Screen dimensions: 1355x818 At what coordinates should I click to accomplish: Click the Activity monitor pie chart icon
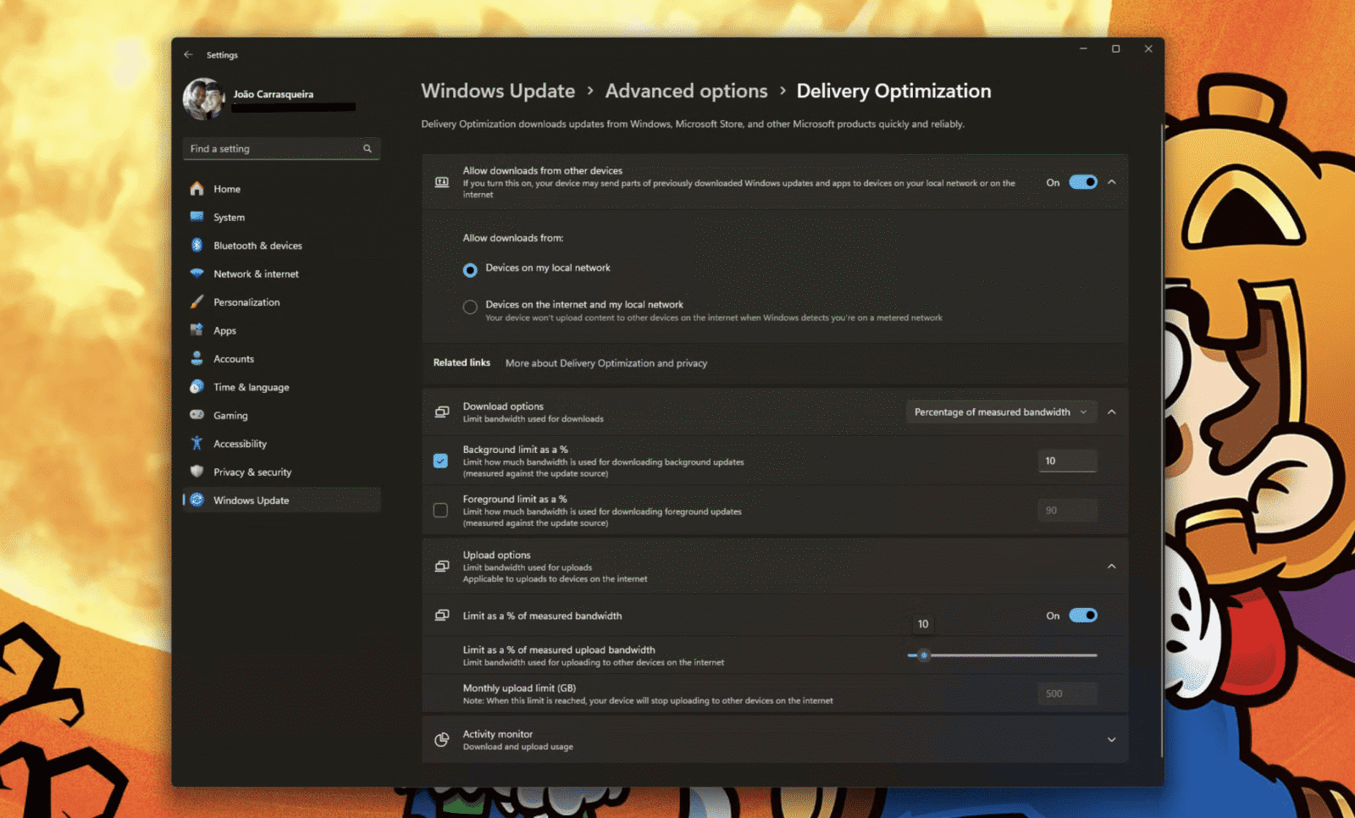click(x=442, y=740)
